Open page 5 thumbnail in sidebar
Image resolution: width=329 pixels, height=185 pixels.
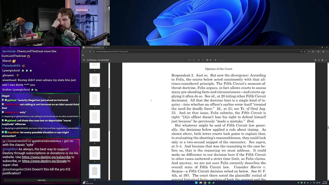pyautogui.click(x=95, y=80)
